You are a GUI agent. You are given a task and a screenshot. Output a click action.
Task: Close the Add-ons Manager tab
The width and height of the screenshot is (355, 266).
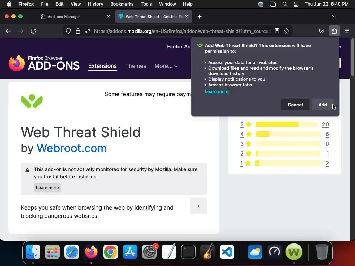click(109, 16)
